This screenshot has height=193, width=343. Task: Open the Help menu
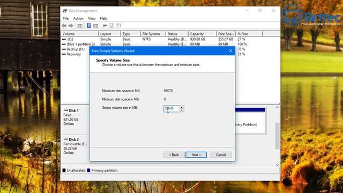click(103, 18)
